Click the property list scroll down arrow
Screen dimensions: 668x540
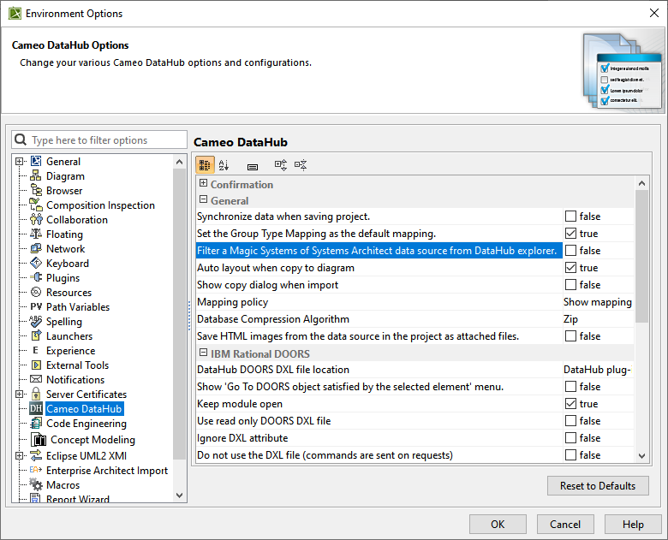642,455
